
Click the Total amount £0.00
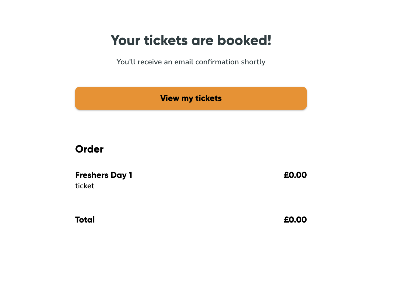pos(295,220)
